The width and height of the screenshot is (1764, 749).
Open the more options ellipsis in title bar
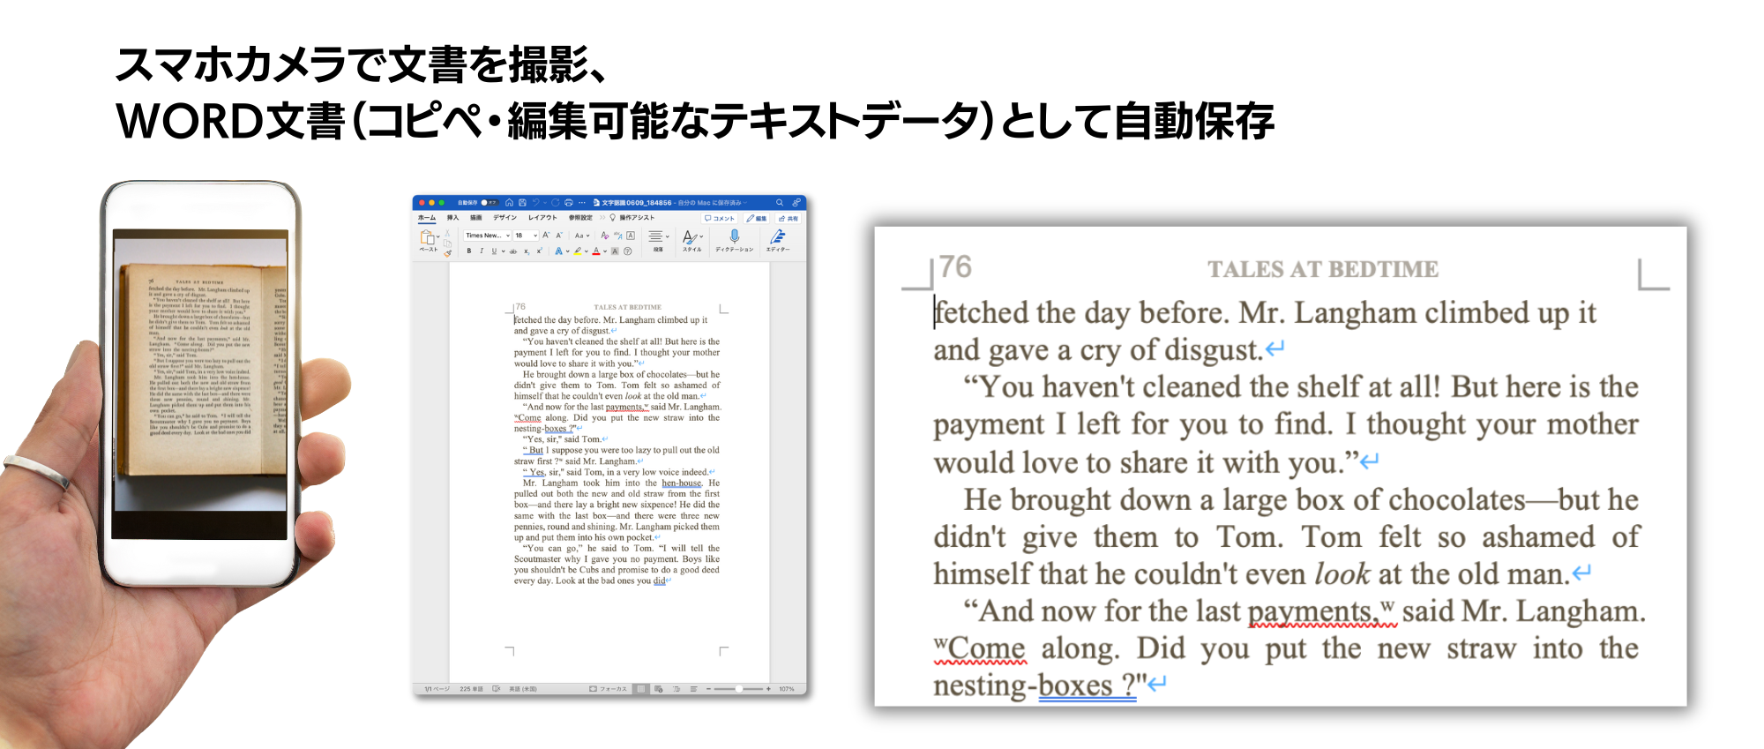click(x=582, y=203)
